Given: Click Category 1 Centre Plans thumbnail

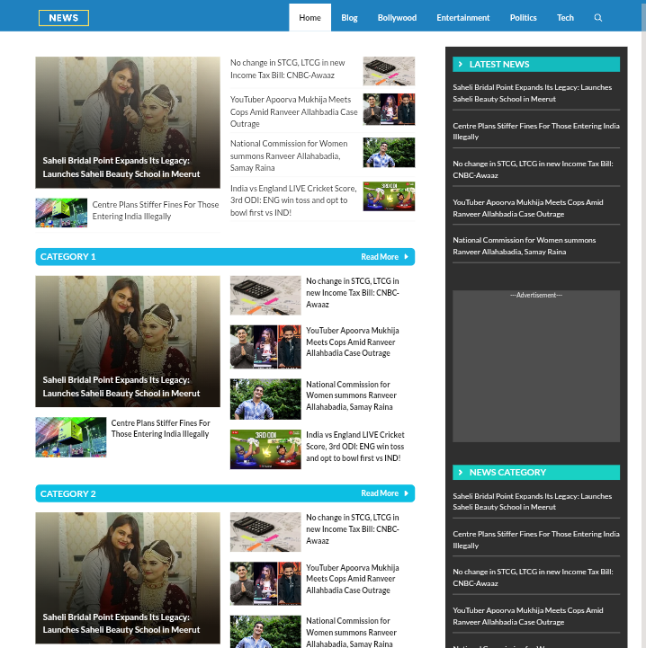Looking at the screenshot, I should pyautogui.click(x=71, y=437).
